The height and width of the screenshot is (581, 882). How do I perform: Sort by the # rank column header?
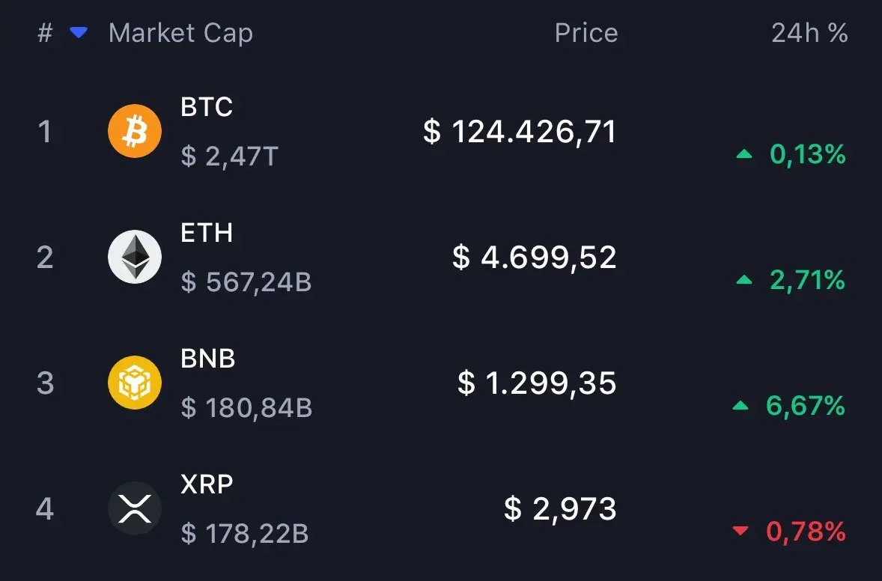(x=45, y=33)
